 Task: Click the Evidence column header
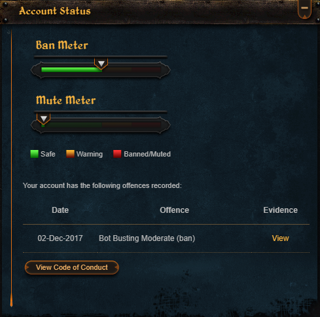pos(280,210)
